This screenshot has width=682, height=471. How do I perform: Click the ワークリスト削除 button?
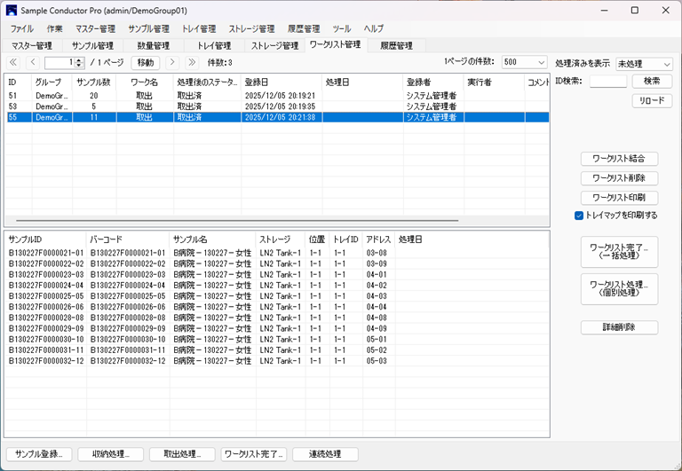619,178
